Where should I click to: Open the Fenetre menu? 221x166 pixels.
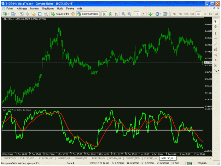point(70,8)
